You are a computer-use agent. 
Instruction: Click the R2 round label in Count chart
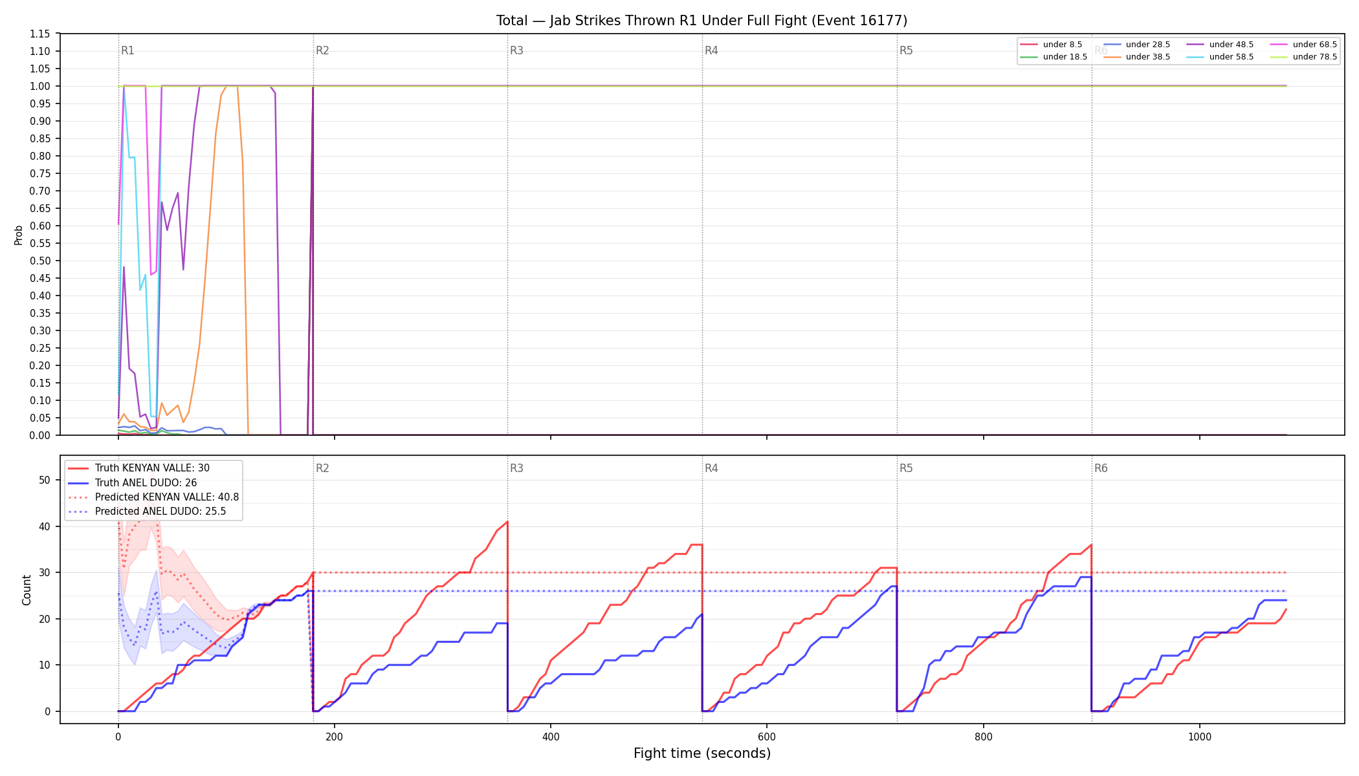pos(322,468)
